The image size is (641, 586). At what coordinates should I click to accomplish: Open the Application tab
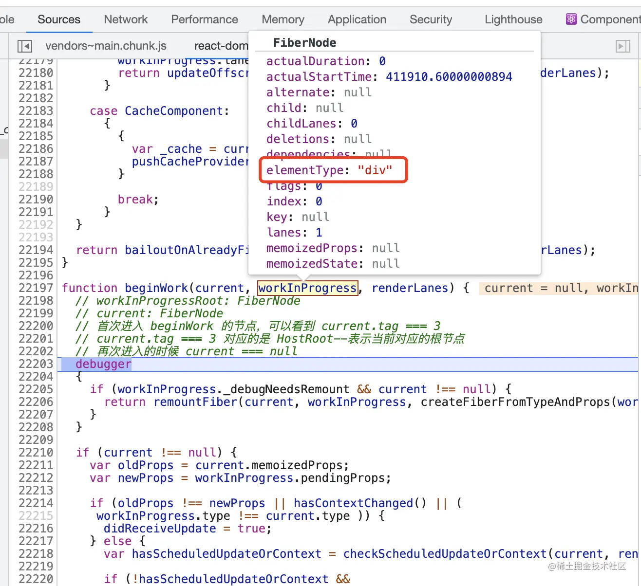pos(357,19)
